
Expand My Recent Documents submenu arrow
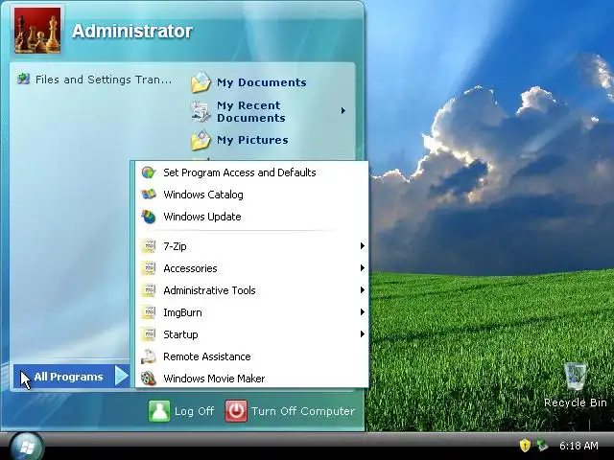click(x=343, y=111)
